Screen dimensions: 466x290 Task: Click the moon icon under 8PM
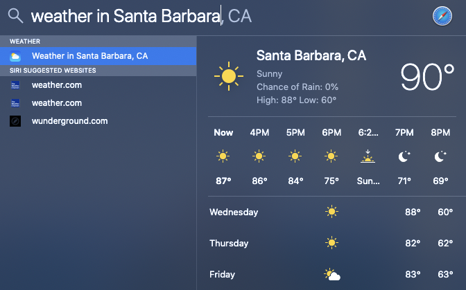tap(440, 157)
